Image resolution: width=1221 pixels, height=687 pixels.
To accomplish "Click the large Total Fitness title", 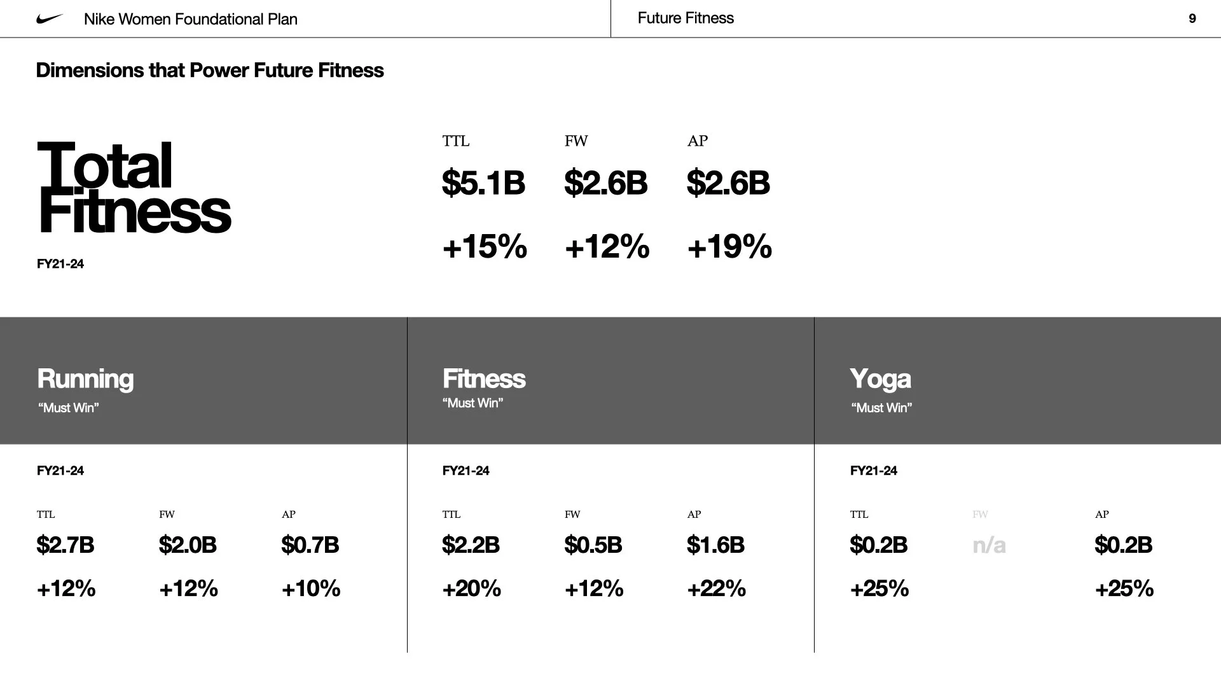I will click(134, 188).
